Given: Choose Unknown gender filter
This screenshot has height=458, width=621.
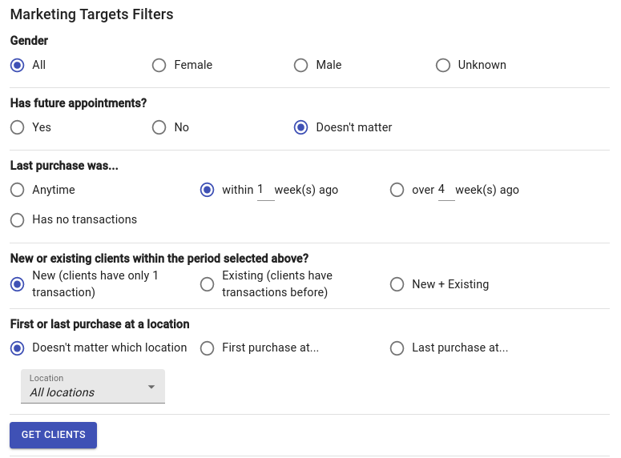Looking at the screenshot, I should pyautogui.click(x=443, y=66).
